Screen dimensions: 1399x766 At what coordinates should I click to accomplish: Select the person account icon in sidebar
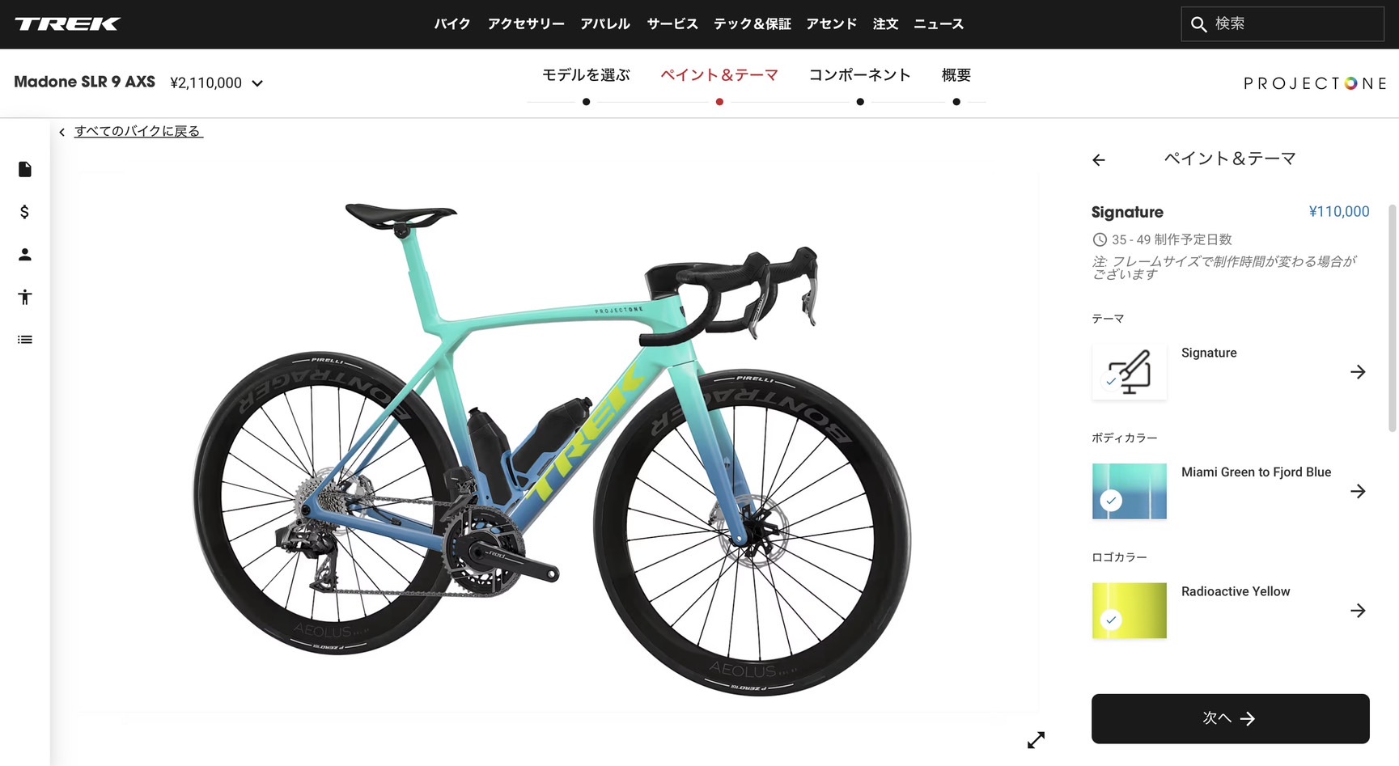(25, 255)
